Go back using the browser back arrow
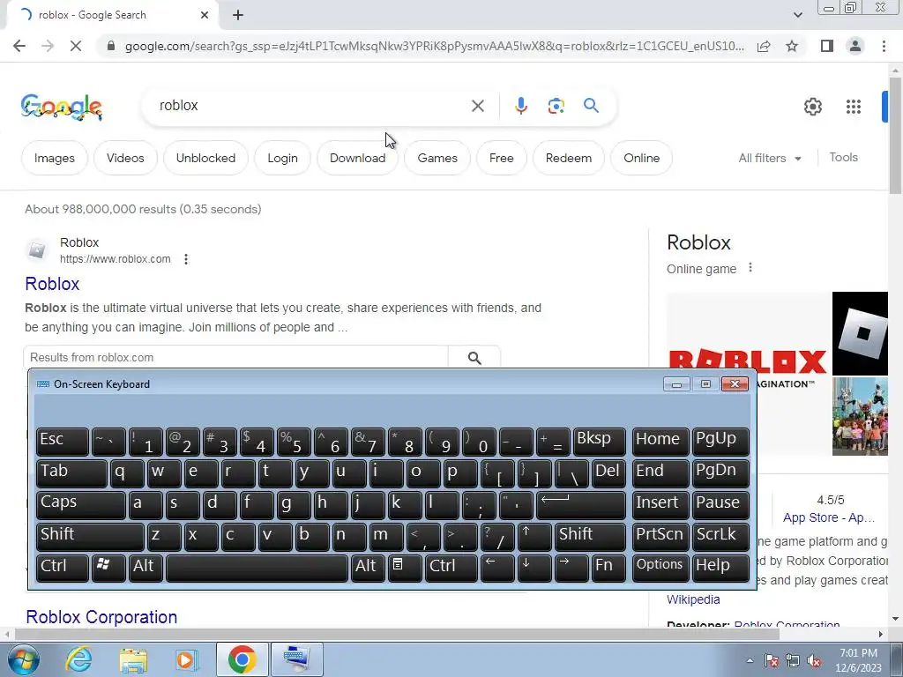This screenshot has width=903, height=677. (19, 46)
